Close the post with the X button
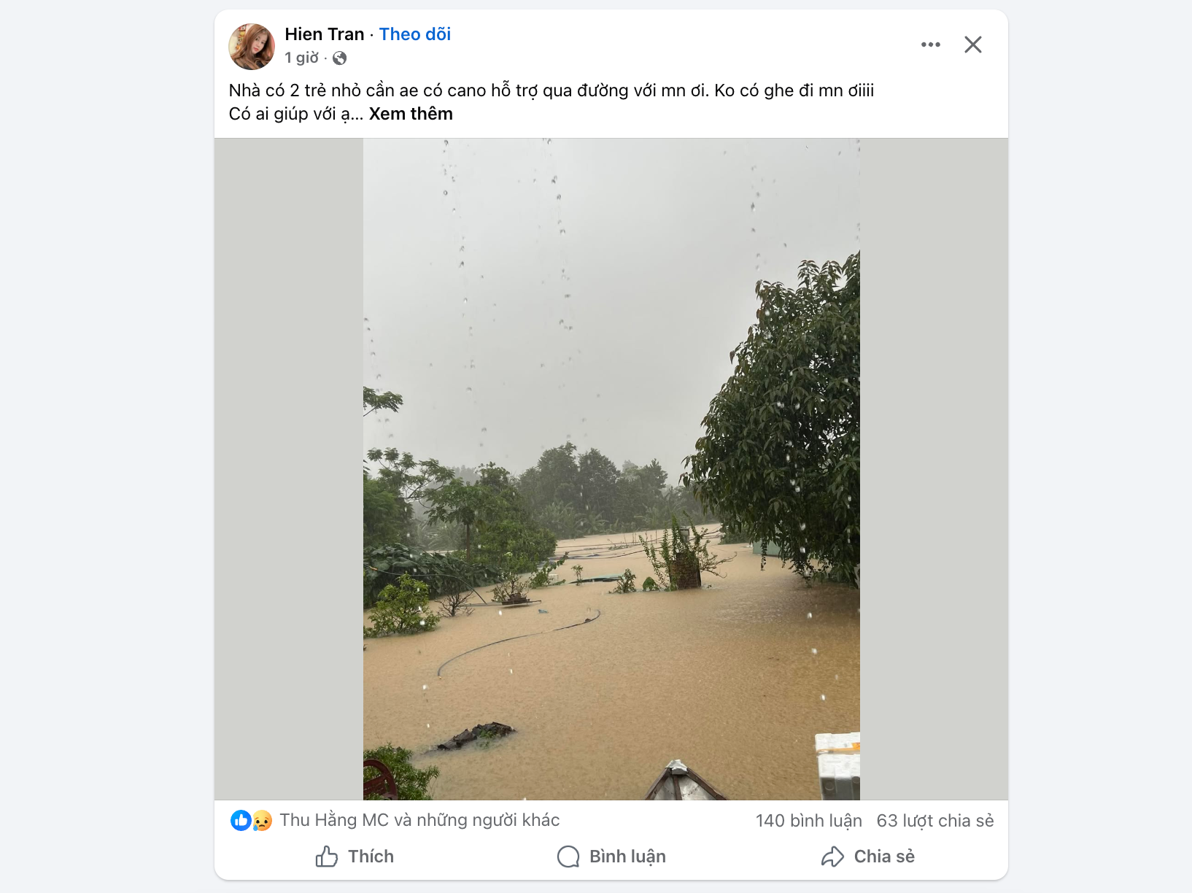The image size is (1192, 893). (x=972, y=45)
